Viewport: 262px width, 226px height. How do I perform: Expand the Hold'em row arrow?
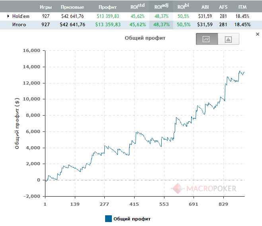coord(8,16)
